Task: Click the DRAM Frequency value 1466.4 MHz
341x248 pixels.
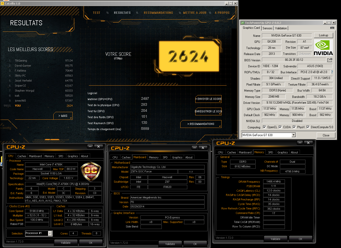Action: point(274,182)
